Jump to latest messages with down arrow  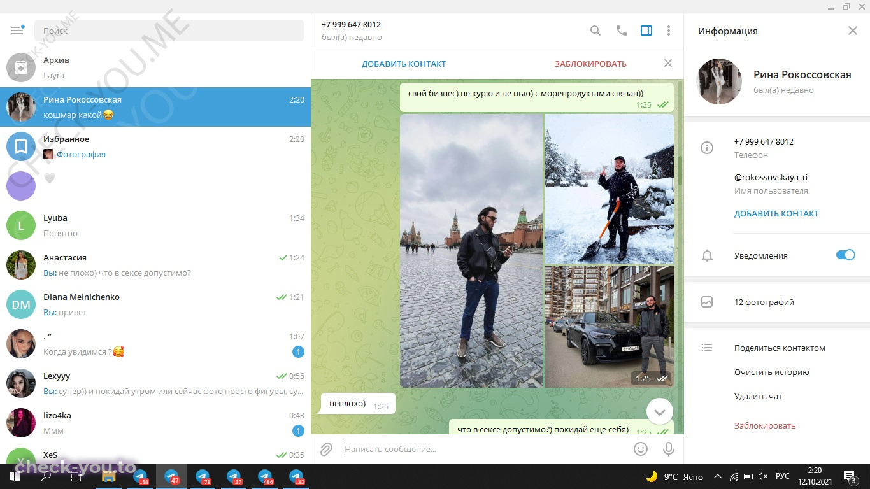[x=660, y=412]
